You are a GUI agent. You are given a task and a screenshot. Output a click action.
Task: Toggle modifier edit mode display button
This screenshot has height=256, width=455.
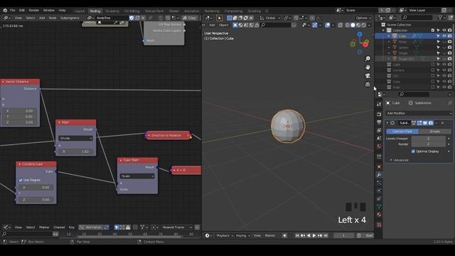(x=419, y=123)
